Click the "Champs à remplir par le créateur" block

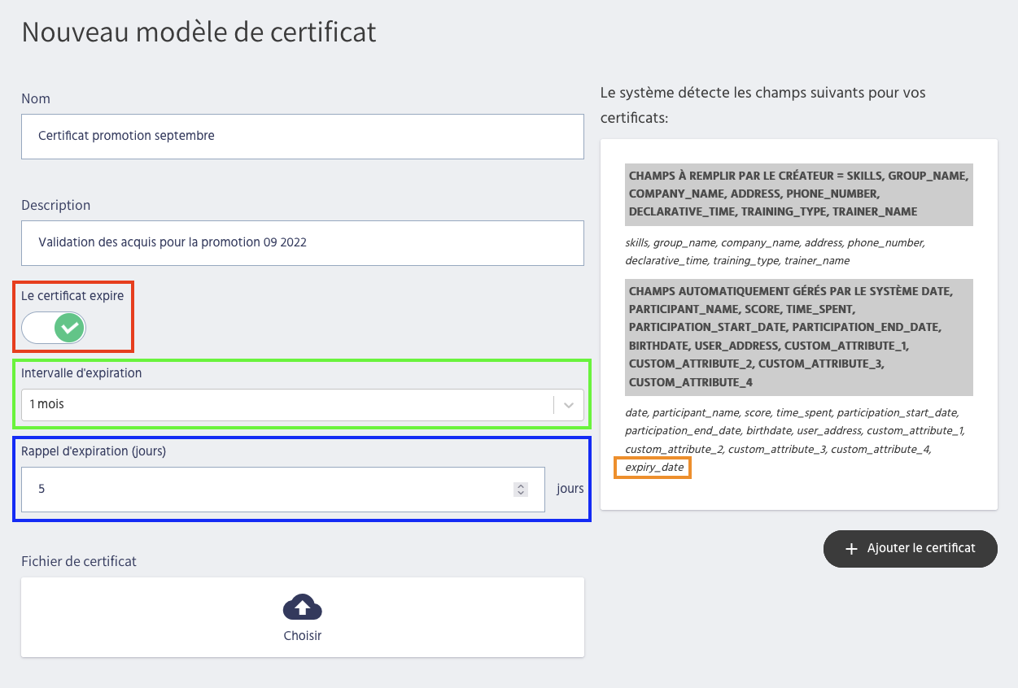tap(798, 194)
